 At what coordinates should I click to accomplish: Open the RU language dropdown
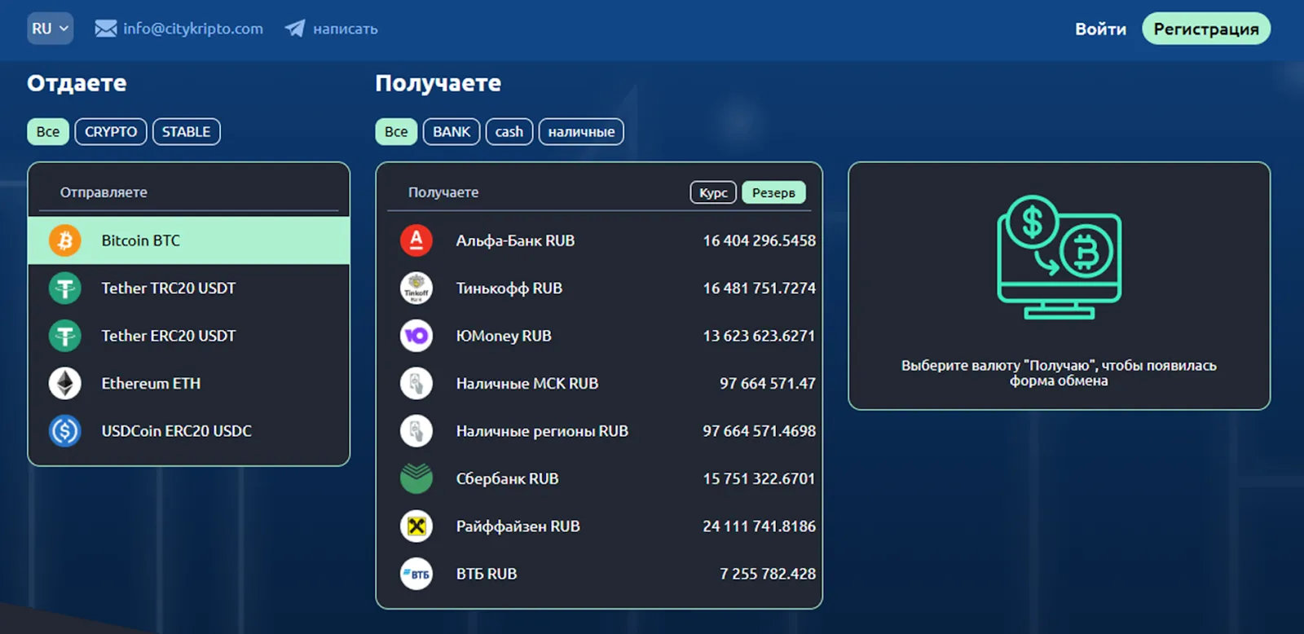[x=50, y=29]
